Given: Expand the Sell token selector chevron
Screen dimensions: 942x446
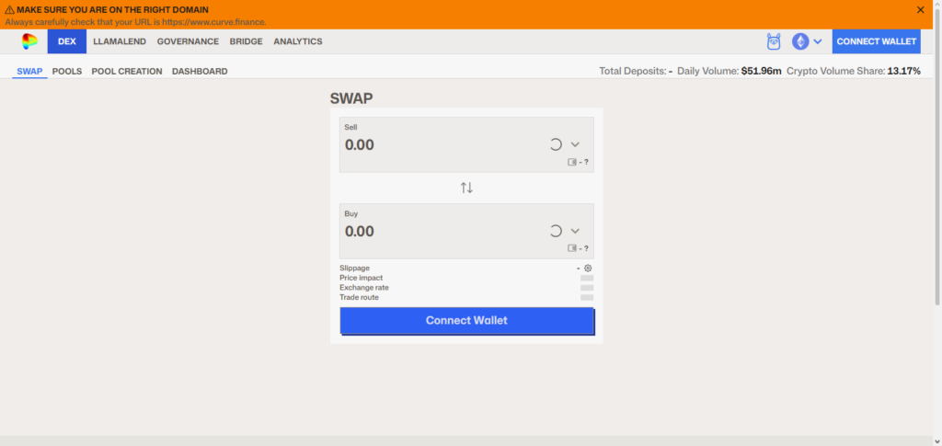Looking at the screenshot, I should (x=575, y=144).
